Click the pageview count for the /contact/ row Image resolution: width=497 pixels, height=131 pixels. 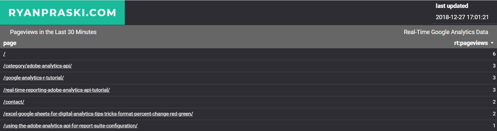point(494,102)
